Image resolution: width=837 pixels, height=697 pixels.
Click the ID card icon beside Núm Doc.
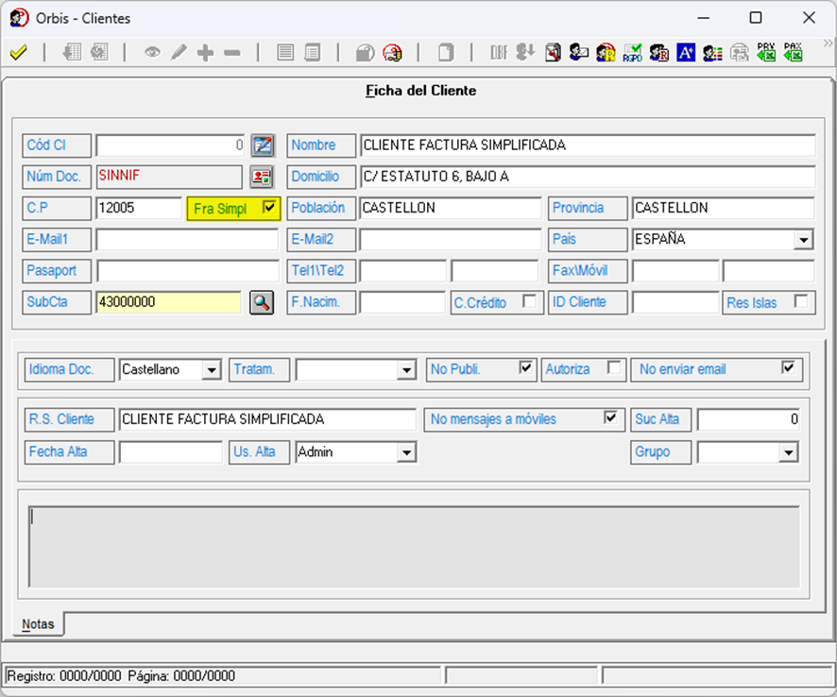261,177
